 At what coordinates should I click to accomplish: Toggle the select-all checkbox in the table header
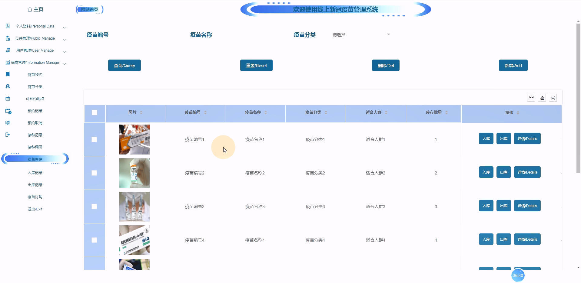(x=95, y=112)
